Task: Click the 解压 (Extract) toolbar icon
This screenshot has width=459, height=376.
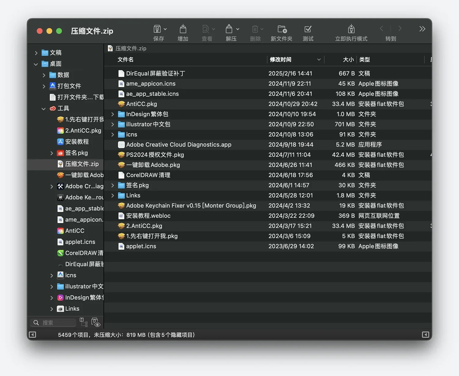Action: (x=229, y=29)
